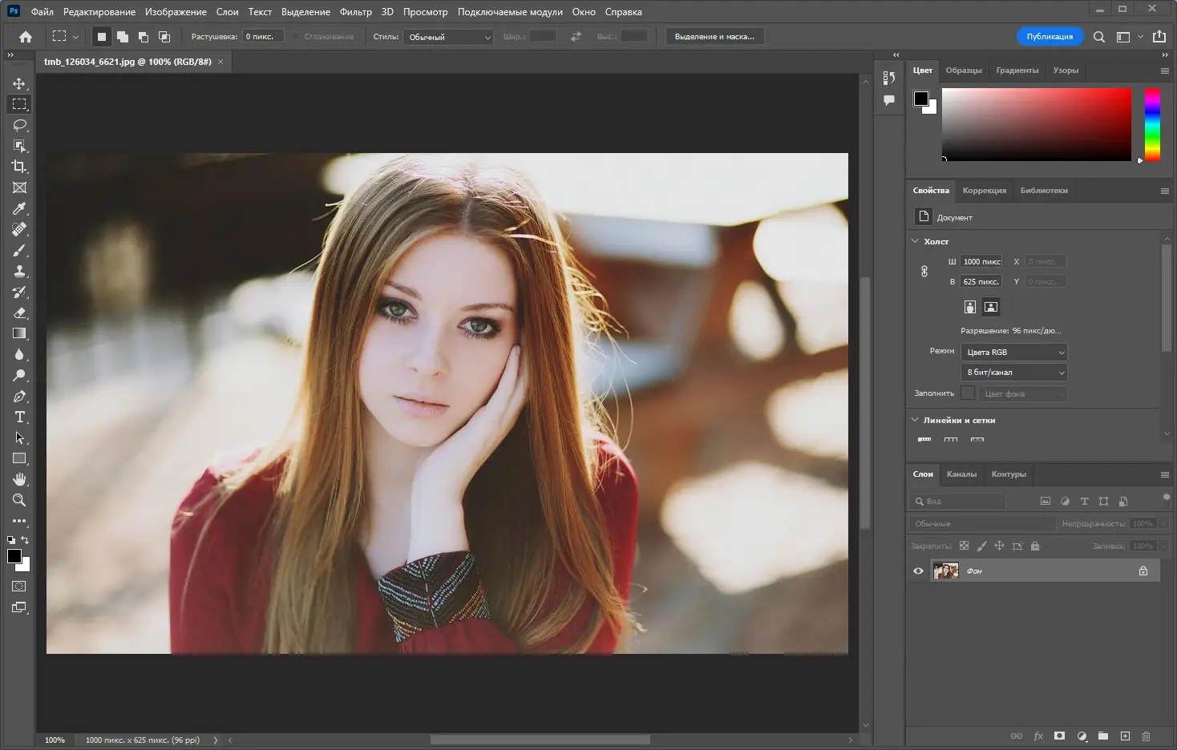Collapse the Холст section in Properties
The height and width of the screenshot is (750, 1177).
[x=915, y=241]
